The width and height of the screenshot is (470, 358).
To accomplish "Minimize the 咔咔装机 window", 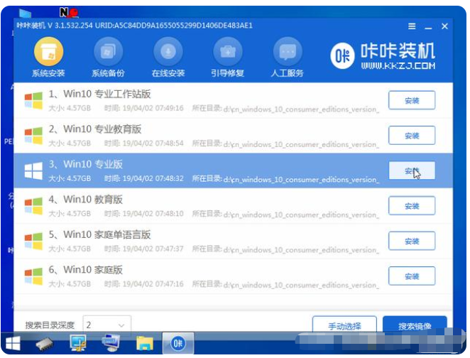I will tap(428, 27).
